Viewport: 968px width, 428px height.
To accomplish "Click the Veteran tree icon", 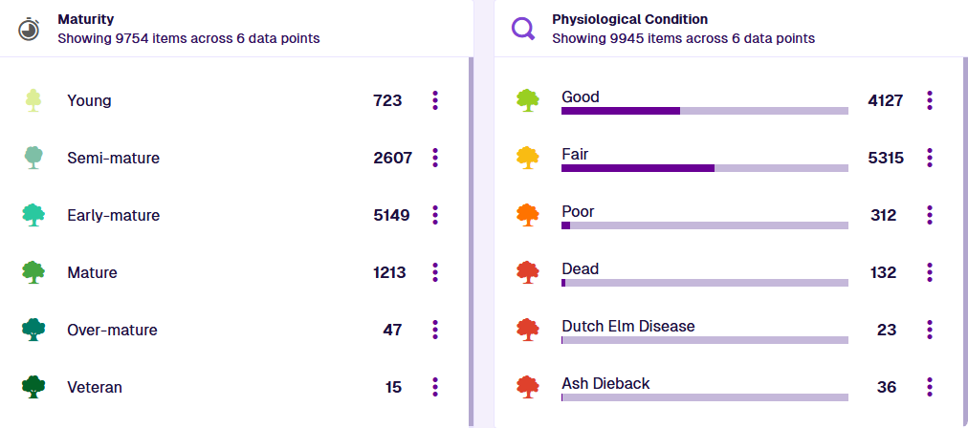I will pyautogui.click(x=33, y=387).
